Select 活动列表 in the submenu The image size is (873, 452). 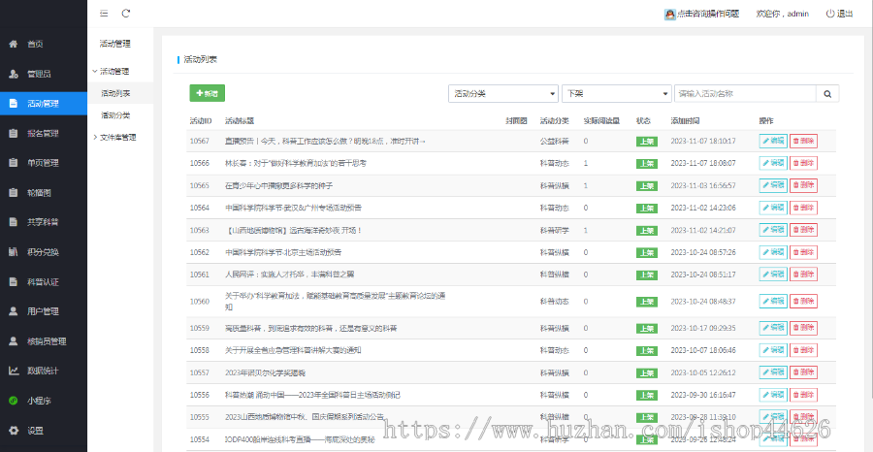click(115, 93)
